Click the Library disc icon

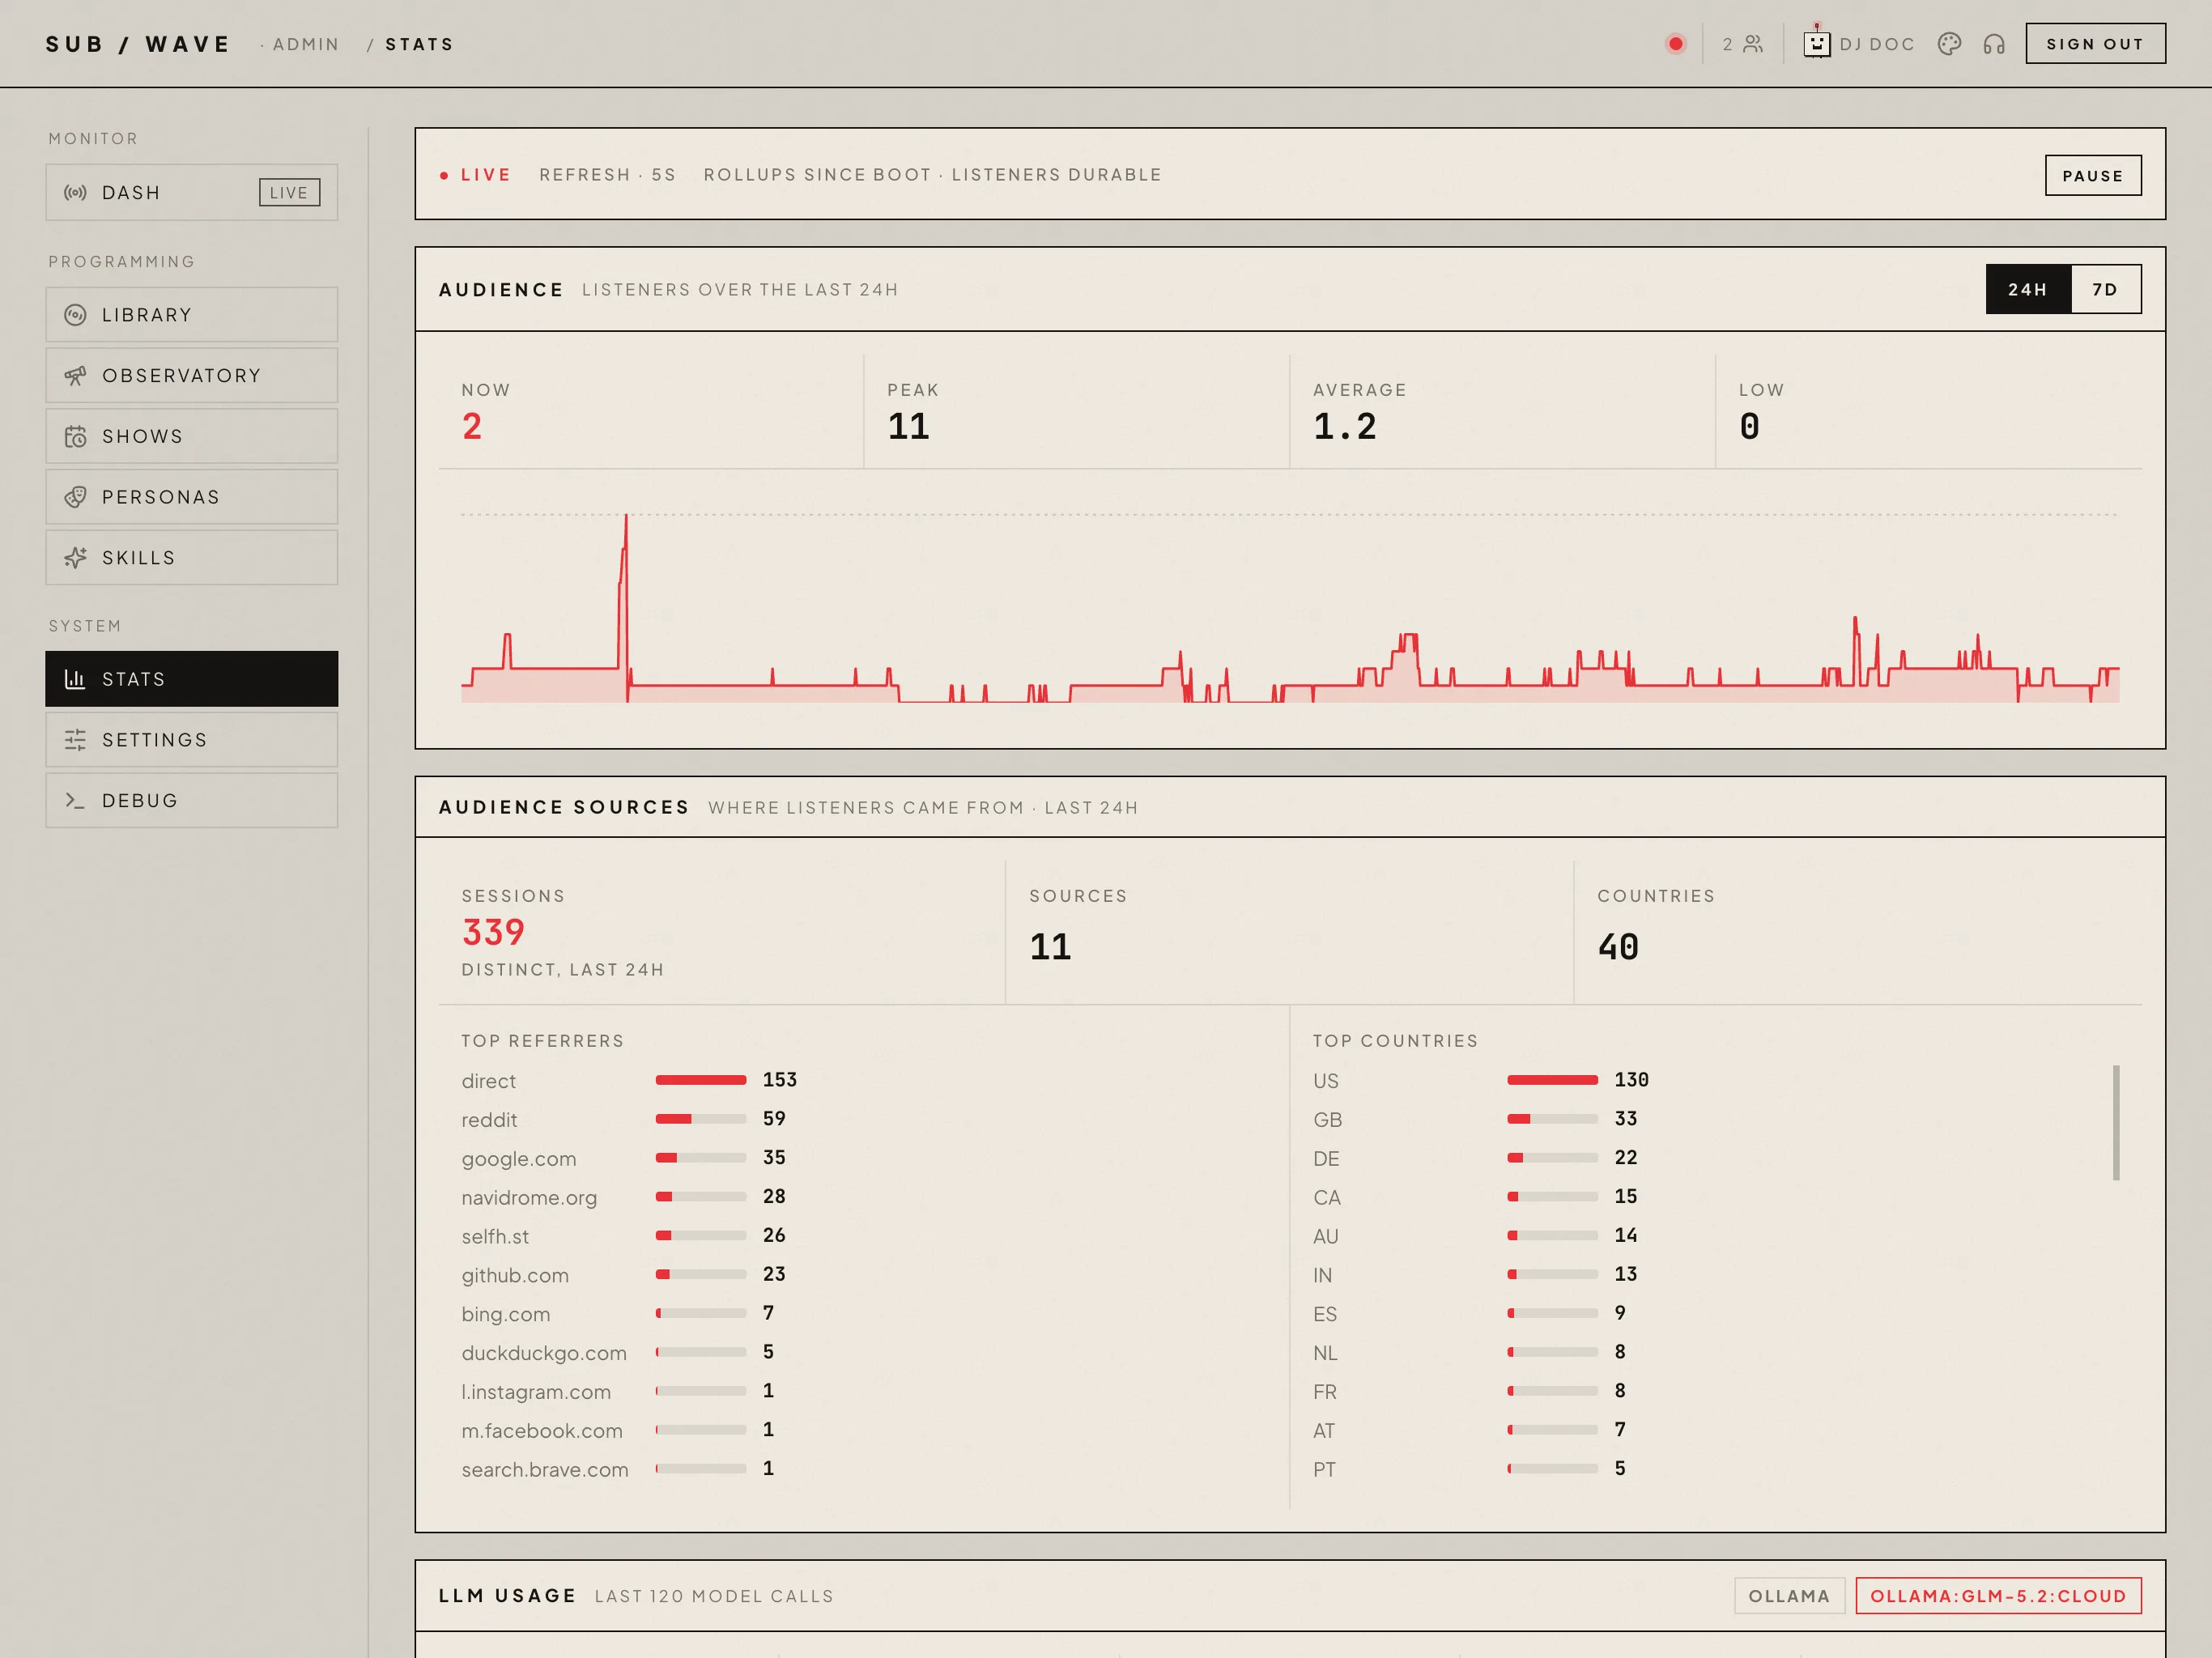[75, 315]
